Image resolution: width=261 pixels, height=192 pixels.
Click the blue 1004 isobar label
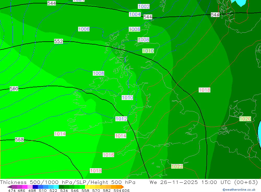(x=135, y=14)
